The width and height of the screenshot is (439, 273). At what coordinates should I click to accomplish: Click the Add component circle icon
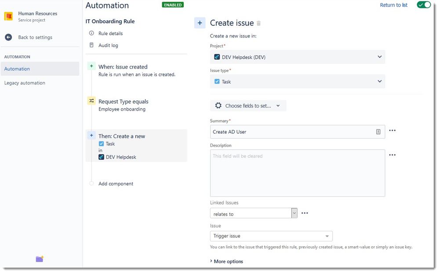pyautogui.click(x=91, y=183)
